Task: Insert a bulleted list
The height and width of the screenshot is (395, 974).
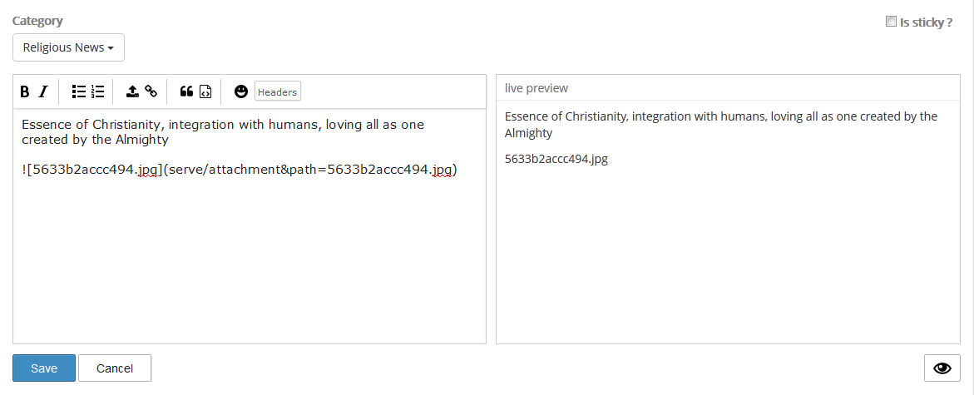Action: coord(79,91)
